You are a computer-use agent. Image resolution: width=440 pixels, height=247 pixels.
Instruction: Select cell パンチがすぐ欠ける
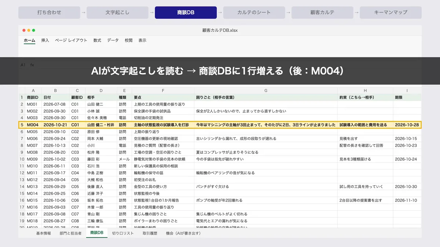[266, 187]
